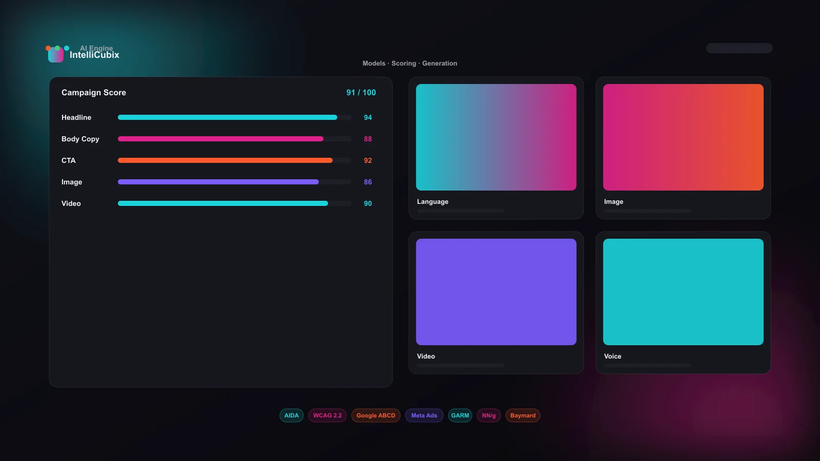Click the Language card title
820x461 pixels.
coord(433,202)
